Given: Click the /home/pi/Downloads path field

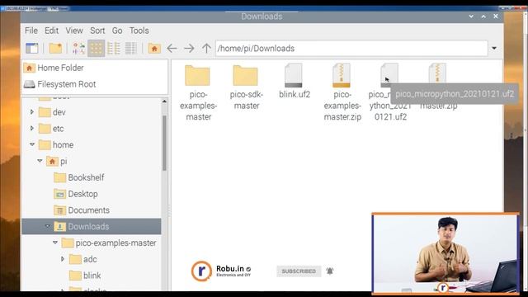Looking at the screenshot, I should pyautogui.click(x=351, y=49).
